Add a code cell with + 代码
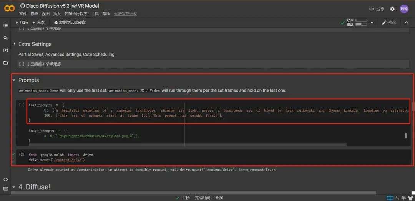The width and height of the screenshot is (415, 201). click(22, 23)
